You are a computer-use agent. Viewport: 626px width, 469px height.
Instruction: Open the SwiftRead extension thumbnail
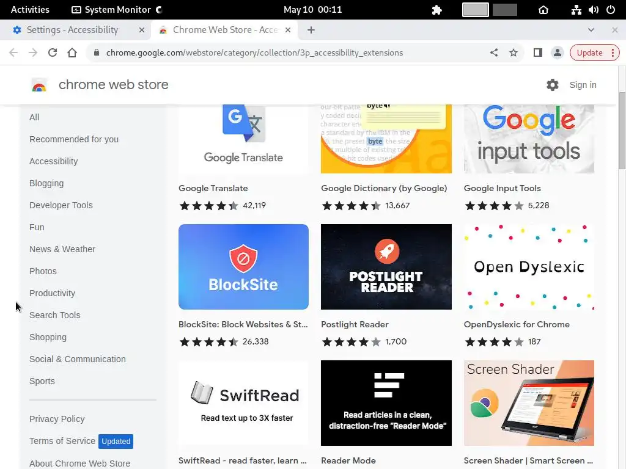[243, 403]
